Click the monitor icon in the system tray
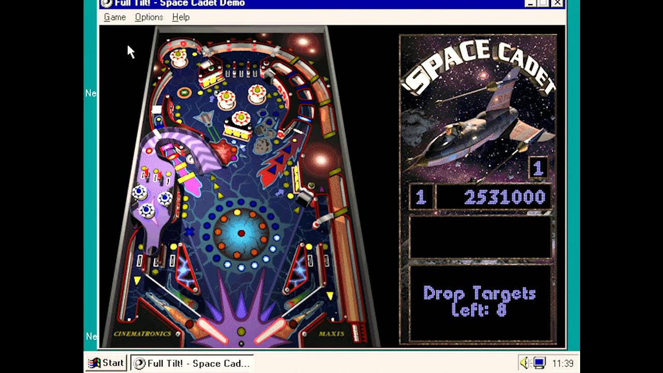 pyautogui.click(x=539, y=363)
